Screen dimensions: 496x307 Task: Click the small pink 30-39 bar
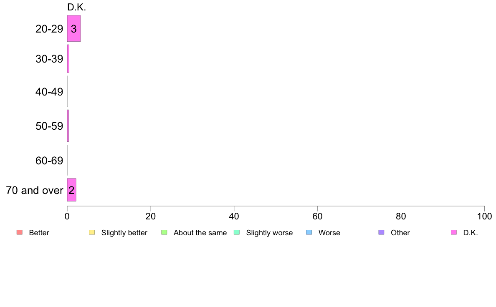(x=68, y=59)
